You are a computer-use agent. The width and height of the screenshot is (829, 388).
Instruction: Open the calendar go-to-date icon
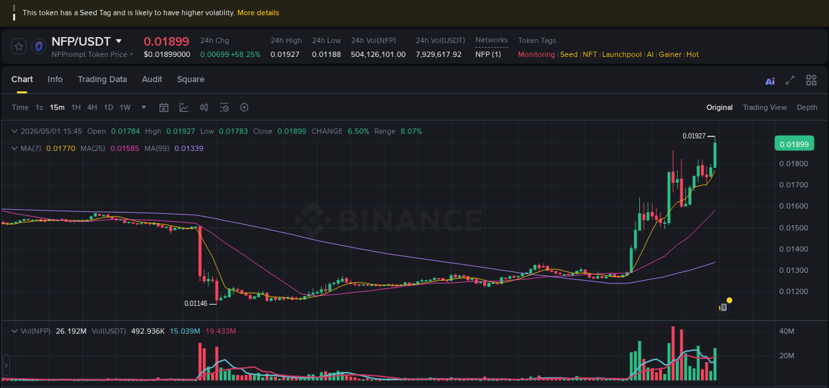coord(164,107)
